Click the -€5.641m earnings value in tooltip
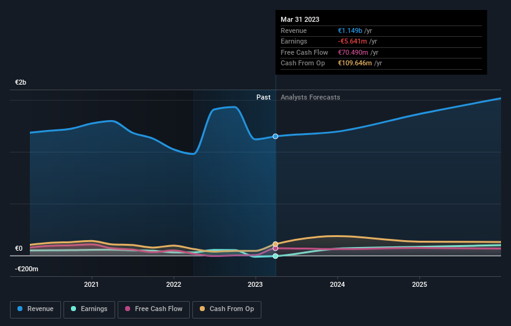Image resolution: width=511 pixels, height=326 pixels. point(352,41)
